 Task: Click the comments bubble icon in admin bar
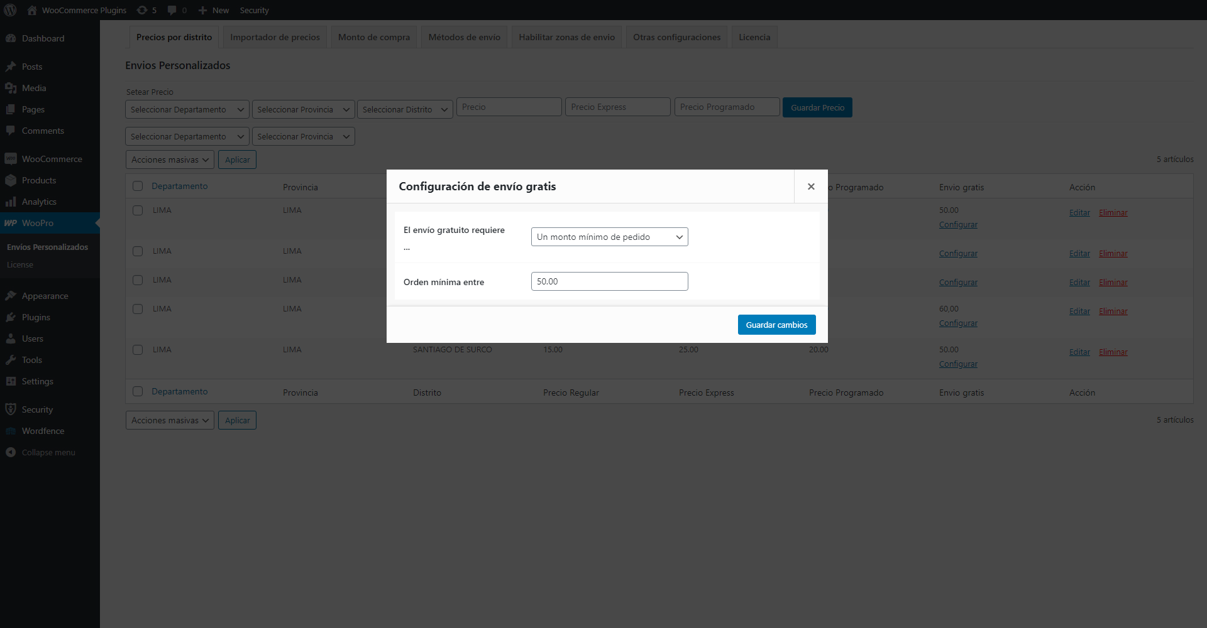pyautogui.click(x=172, y=10)
